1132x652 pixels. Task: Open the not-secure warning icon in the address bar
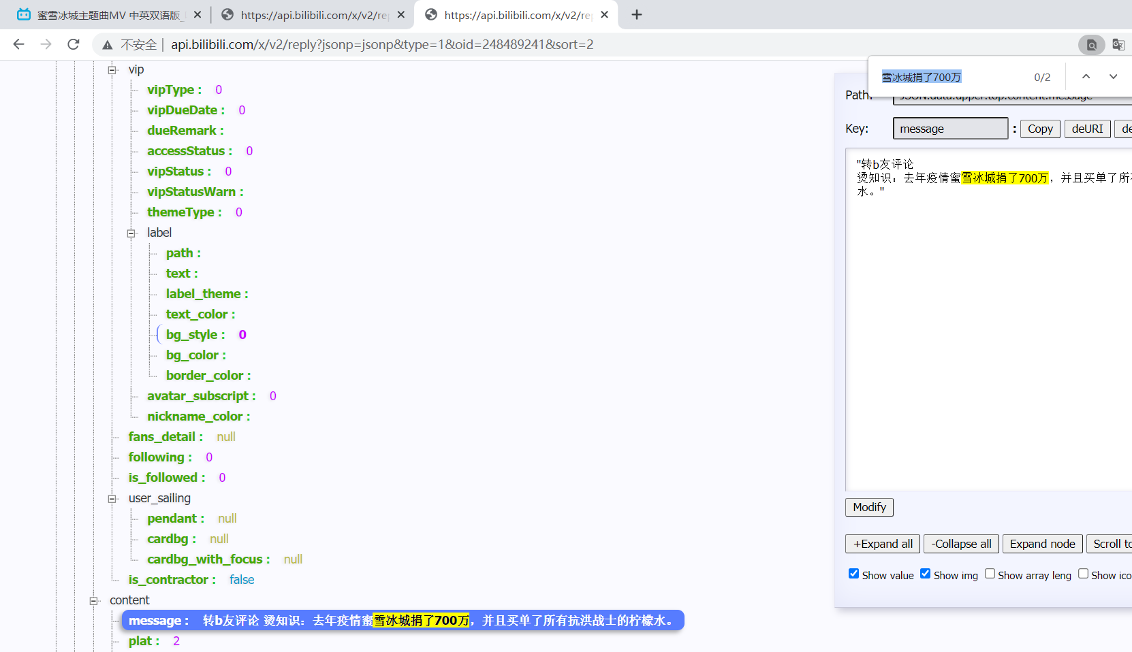point(108,45)
